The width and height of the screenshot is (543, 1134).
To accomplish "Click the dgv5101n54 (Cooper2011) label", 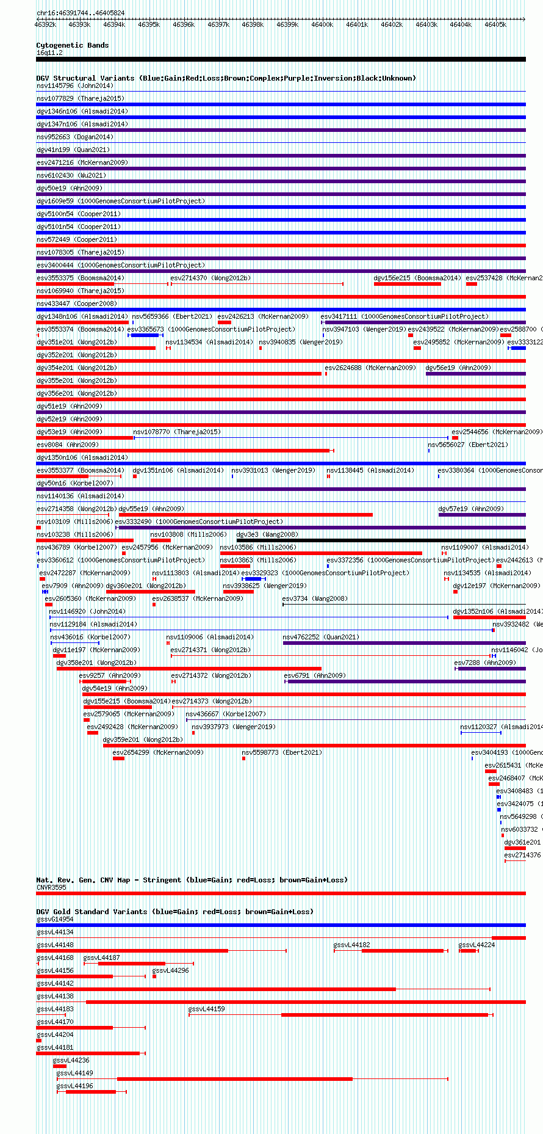I will (79, 227).
